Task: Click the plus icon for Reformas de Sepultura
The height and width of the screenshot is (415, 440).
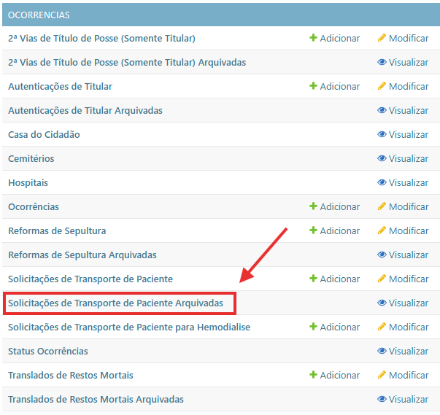Action: [313, 230]
